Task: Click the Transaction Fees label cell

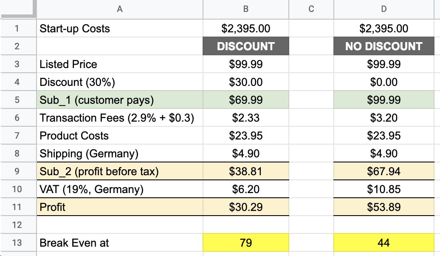Action: click(119, 118)
